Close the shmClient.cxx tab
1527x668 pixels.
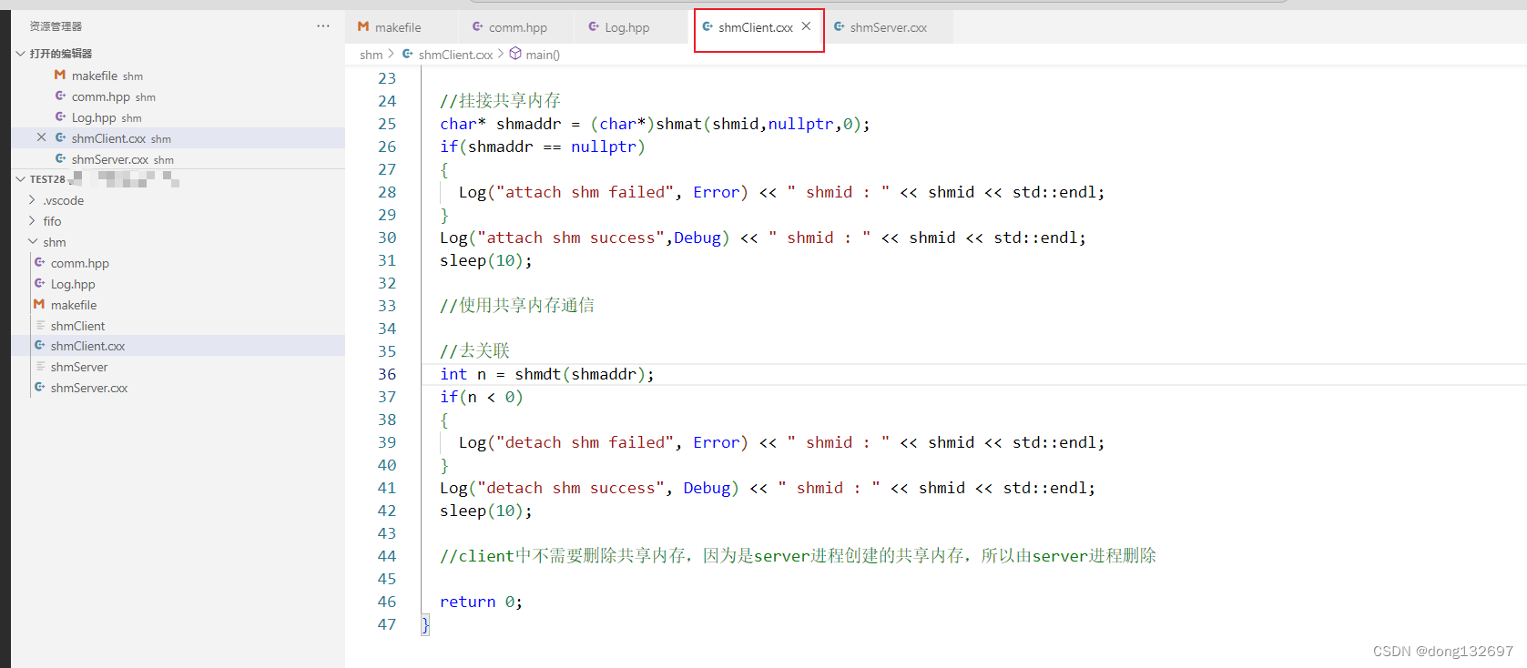806,26
